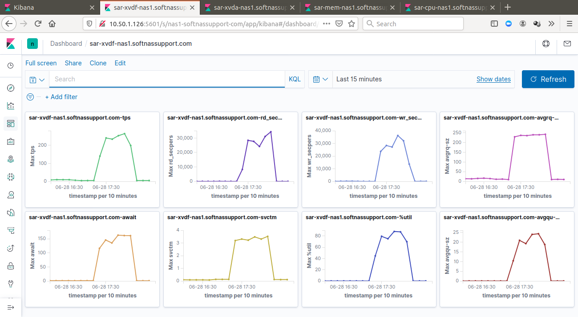Open Discover from the compass sidebar icon
Screen dimensions: 578x317
tap(11, 88)
